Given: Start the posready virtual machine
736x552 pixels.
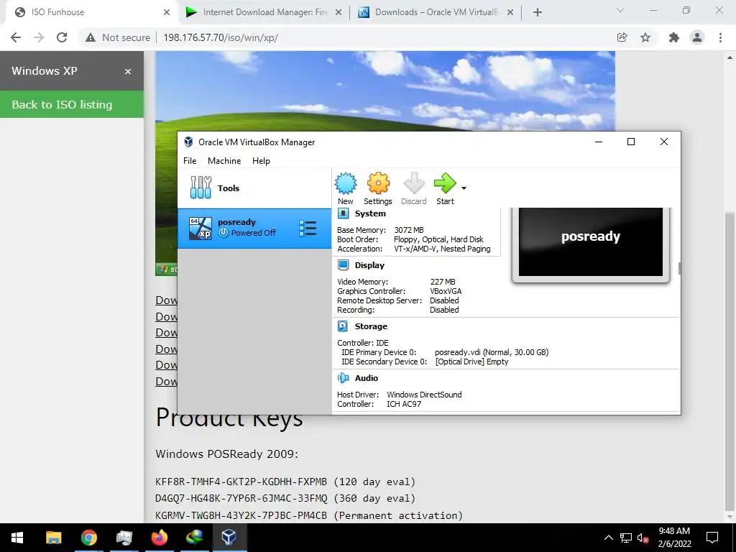Looking at the screenshot, I should (445, 189).
